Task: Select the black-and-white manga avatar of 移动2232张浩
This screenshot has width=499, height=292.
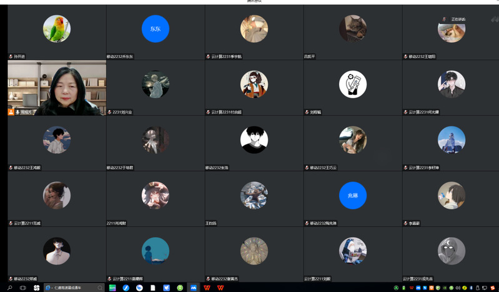Action: point(254,140)
